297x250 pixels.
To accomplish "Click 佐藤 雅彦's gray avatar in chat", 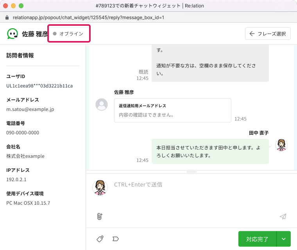I will point(102,104).
